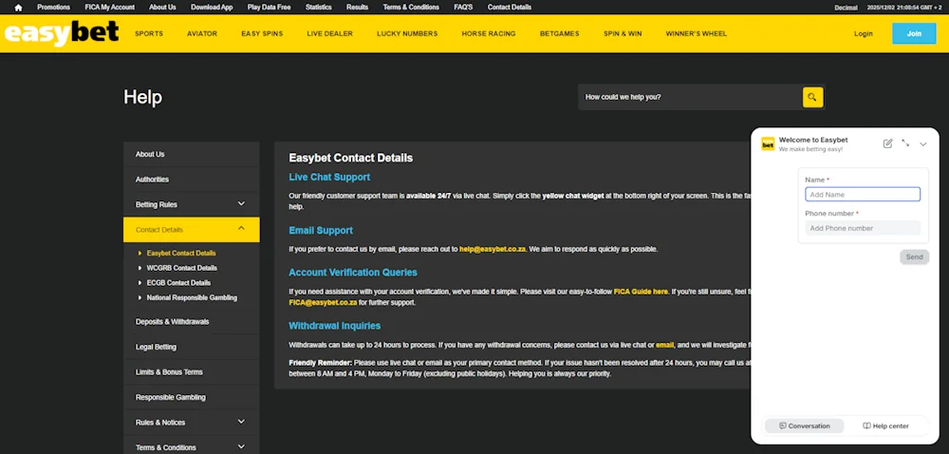Minimize chat with the chevron down icon

923,144
